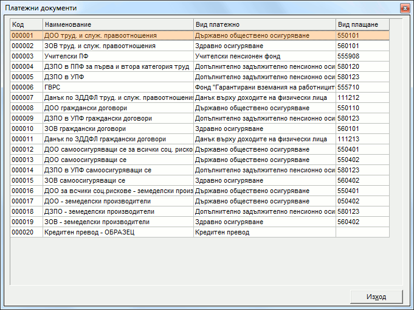Click the Изход button
This screenshot has height=310, width=414.
pyautogui.click(x=376, y=297)
